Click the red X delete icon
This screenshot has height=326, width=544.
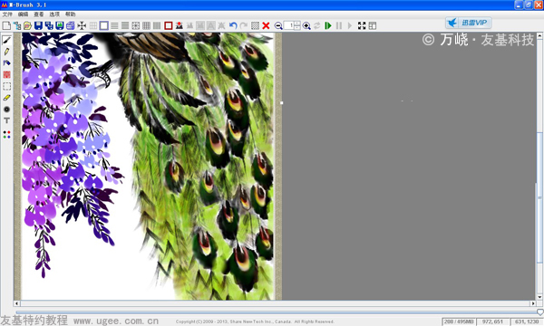(x=266, y=25)
